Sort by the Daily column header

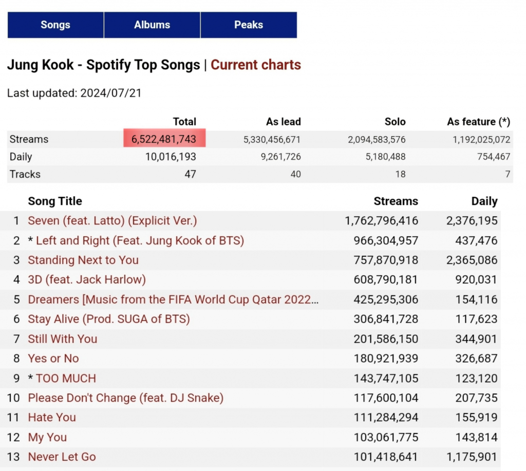[x=484, y=201]
